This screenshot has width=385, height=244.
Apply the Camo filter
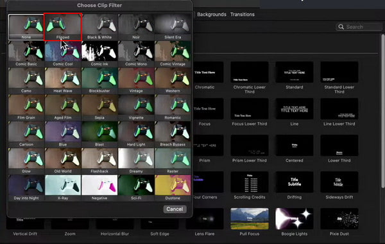click(x=26, y=81)
